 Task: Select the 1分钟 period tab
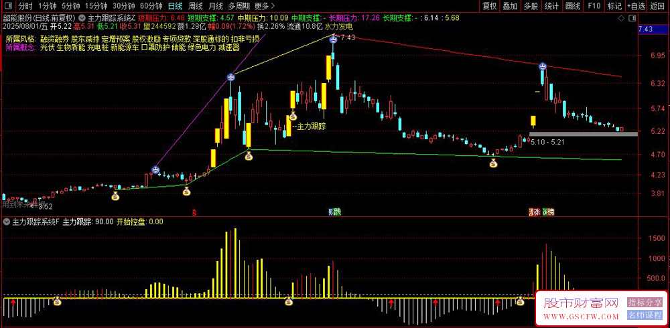tap(48, 6)
